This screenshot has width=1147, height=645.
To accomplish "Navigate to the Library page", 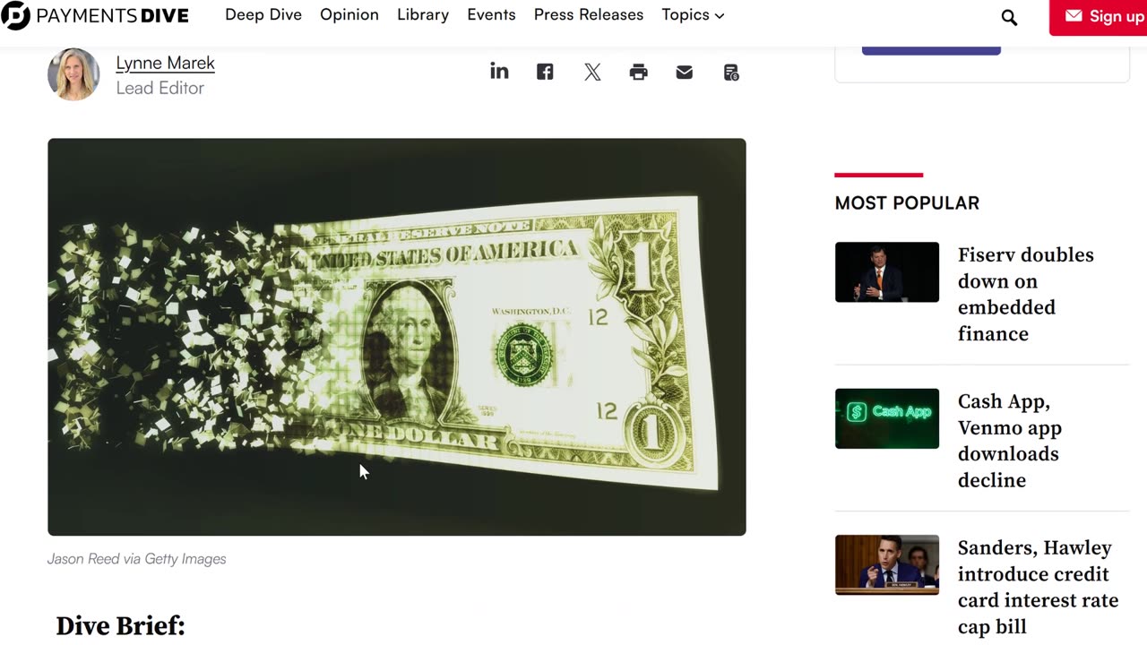I will [x=423, y=15].
